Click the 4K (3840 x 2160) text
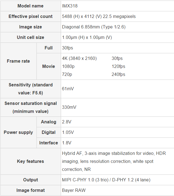Image resolution: width=174 pixels, height=196 pixels. pos(79,58)
